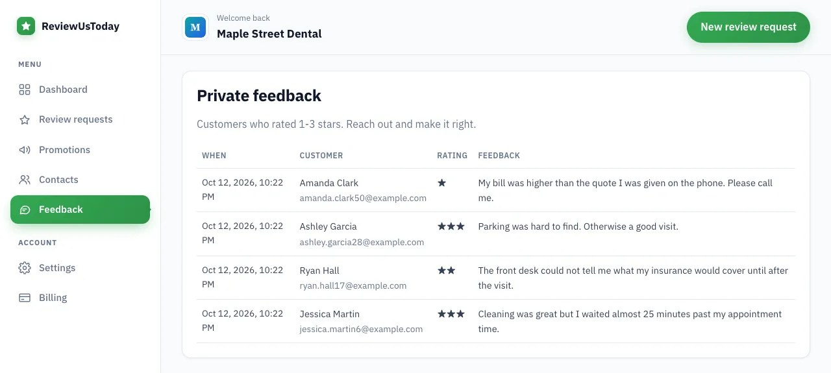Open the Promotions page
The height and width of the screenshot is (373, 831).
(80, 150)
